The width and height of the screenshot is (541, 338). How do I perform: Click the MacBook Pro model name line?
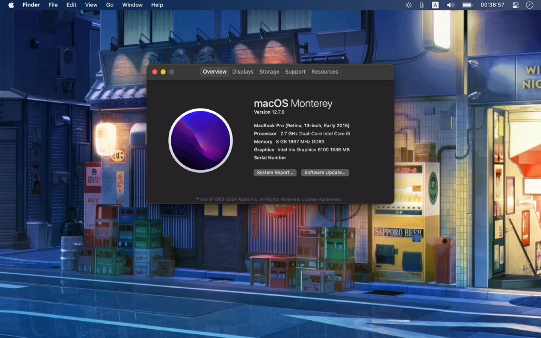[x=302, y=126]
